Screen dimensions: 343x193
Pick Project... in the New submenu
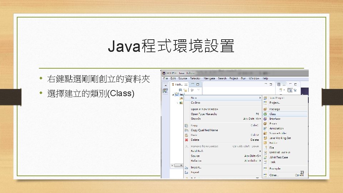click(285, 103)
